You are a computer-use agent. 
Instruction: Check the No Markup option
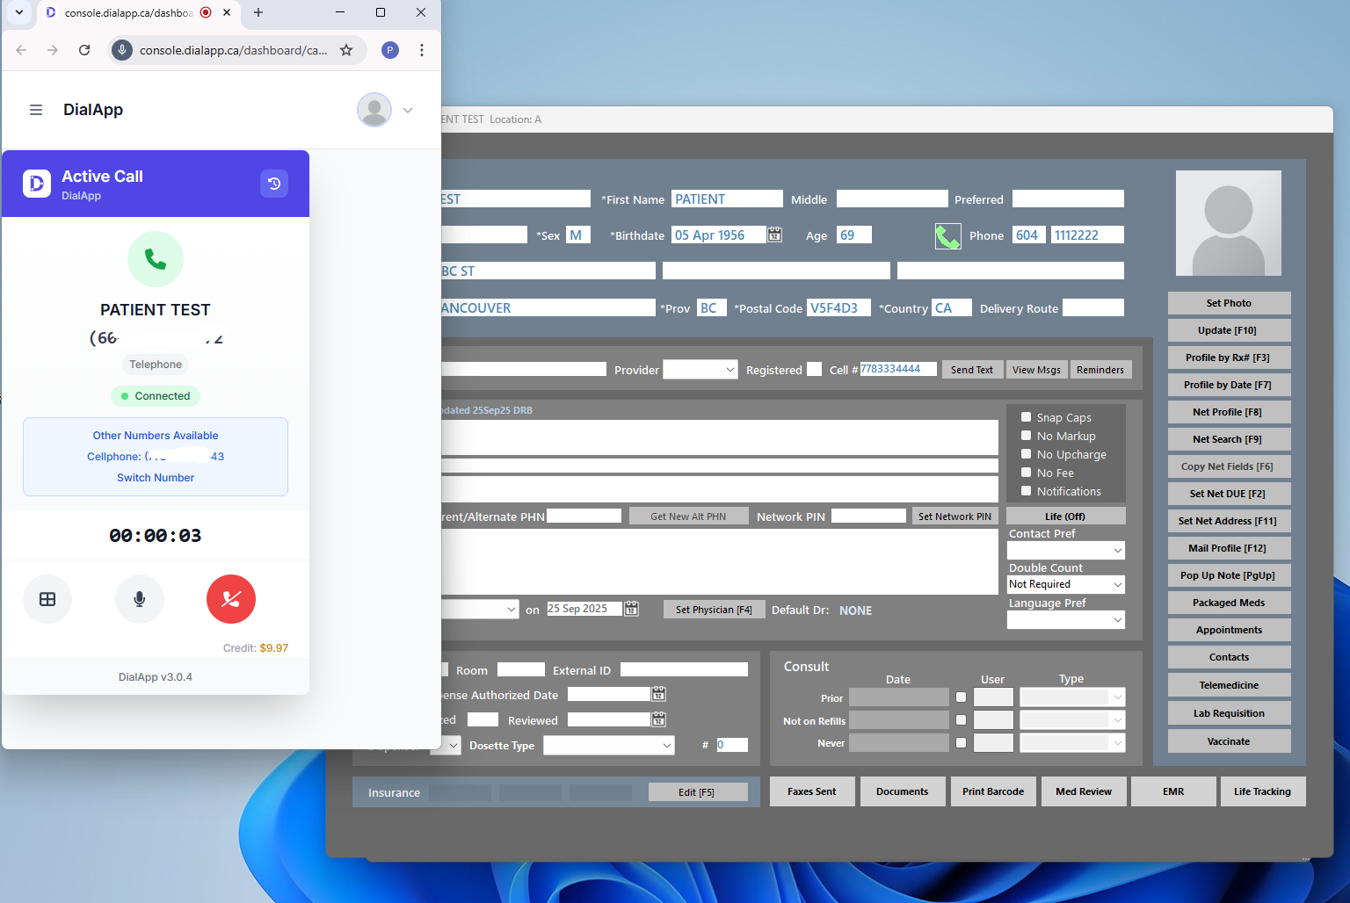[x=1026, y=436]
